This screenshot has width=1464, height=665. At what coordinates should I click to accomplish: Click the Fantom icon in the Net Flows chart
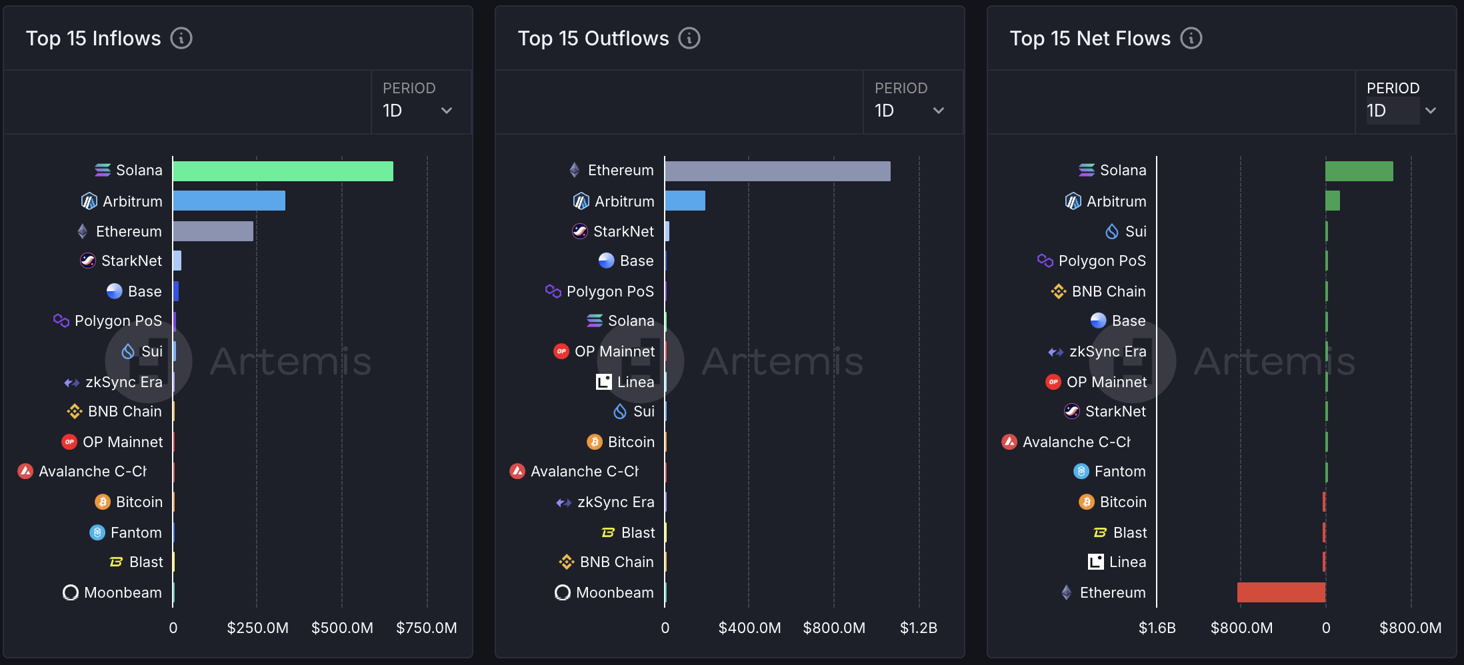pos(1081,472)
